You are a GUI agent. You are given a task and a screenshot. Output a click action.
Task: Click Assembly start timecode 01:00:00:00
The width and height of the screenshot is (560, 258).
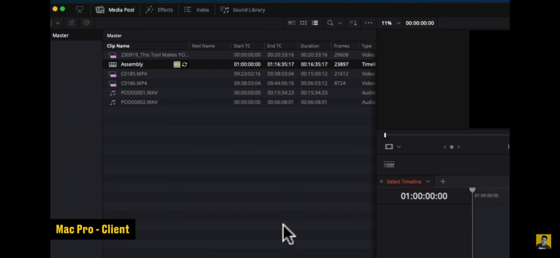click(x=247, y=64)
